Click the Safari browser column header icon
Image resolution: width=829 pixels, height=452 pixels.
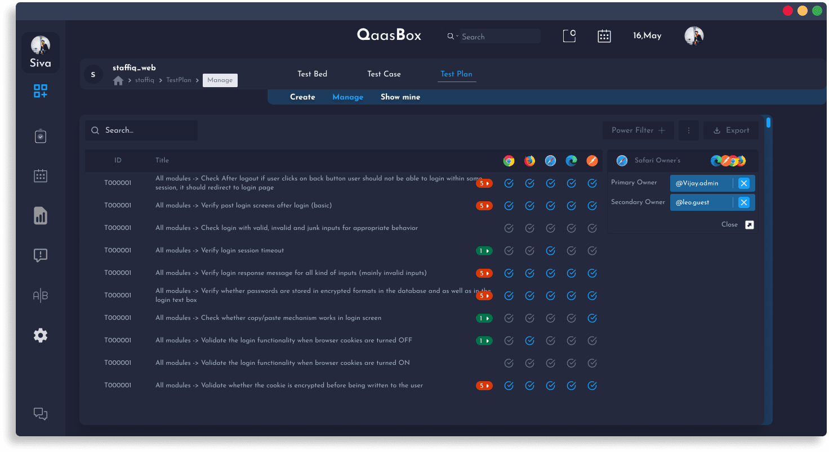click(x=551, y=161)
